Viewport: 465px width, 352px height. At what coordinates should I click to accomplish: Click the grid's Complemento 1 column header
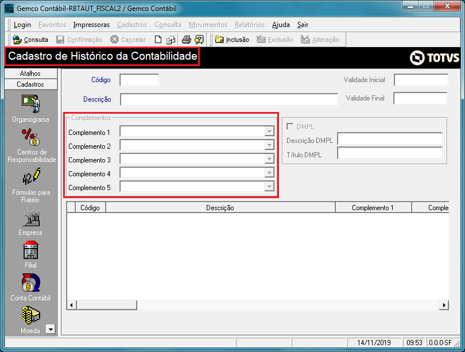[x=373, y=207]
